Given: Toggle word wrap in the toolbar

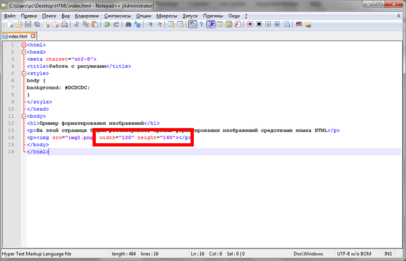Looking at the screenshot, I should point(192,24).
